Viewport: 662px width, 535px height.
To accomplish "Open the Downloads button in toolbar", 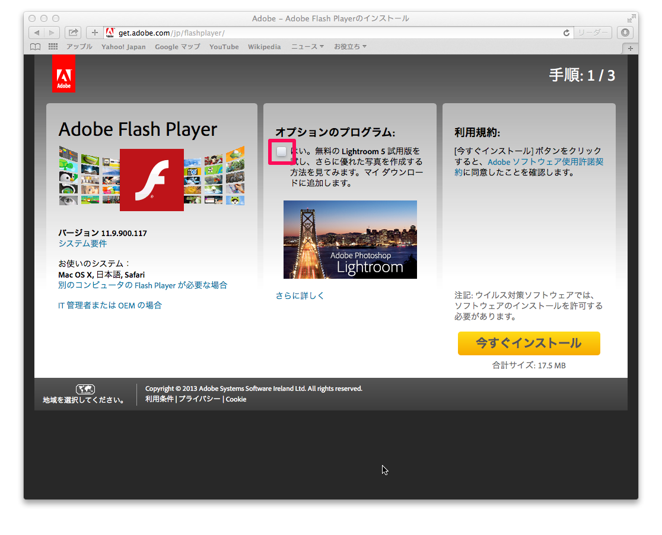I will point(625,33).
